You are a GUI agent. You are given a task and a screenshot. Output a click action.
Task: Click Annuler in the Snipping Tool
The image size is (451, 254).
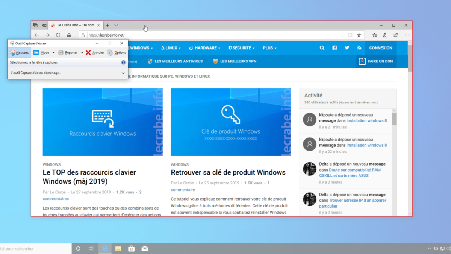pos(95,53)
